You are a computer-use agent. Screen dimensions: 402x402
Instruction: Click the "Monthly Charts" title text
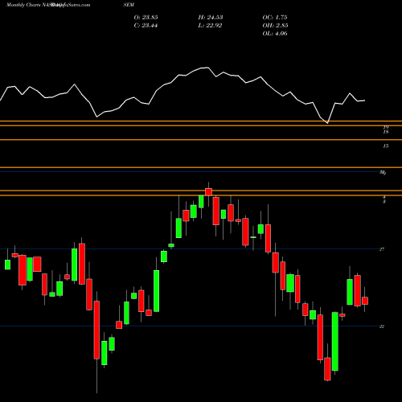[23, 5]
